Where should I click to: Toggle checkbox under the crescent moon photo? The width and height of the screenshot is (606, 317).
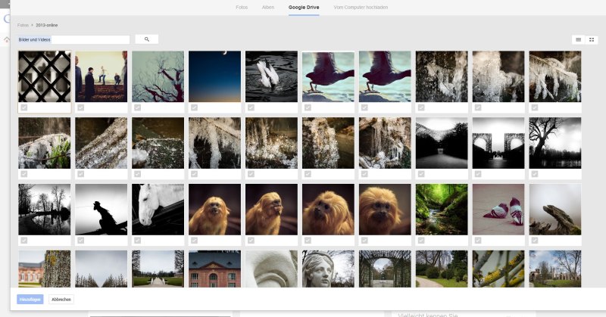pos(195,107)
